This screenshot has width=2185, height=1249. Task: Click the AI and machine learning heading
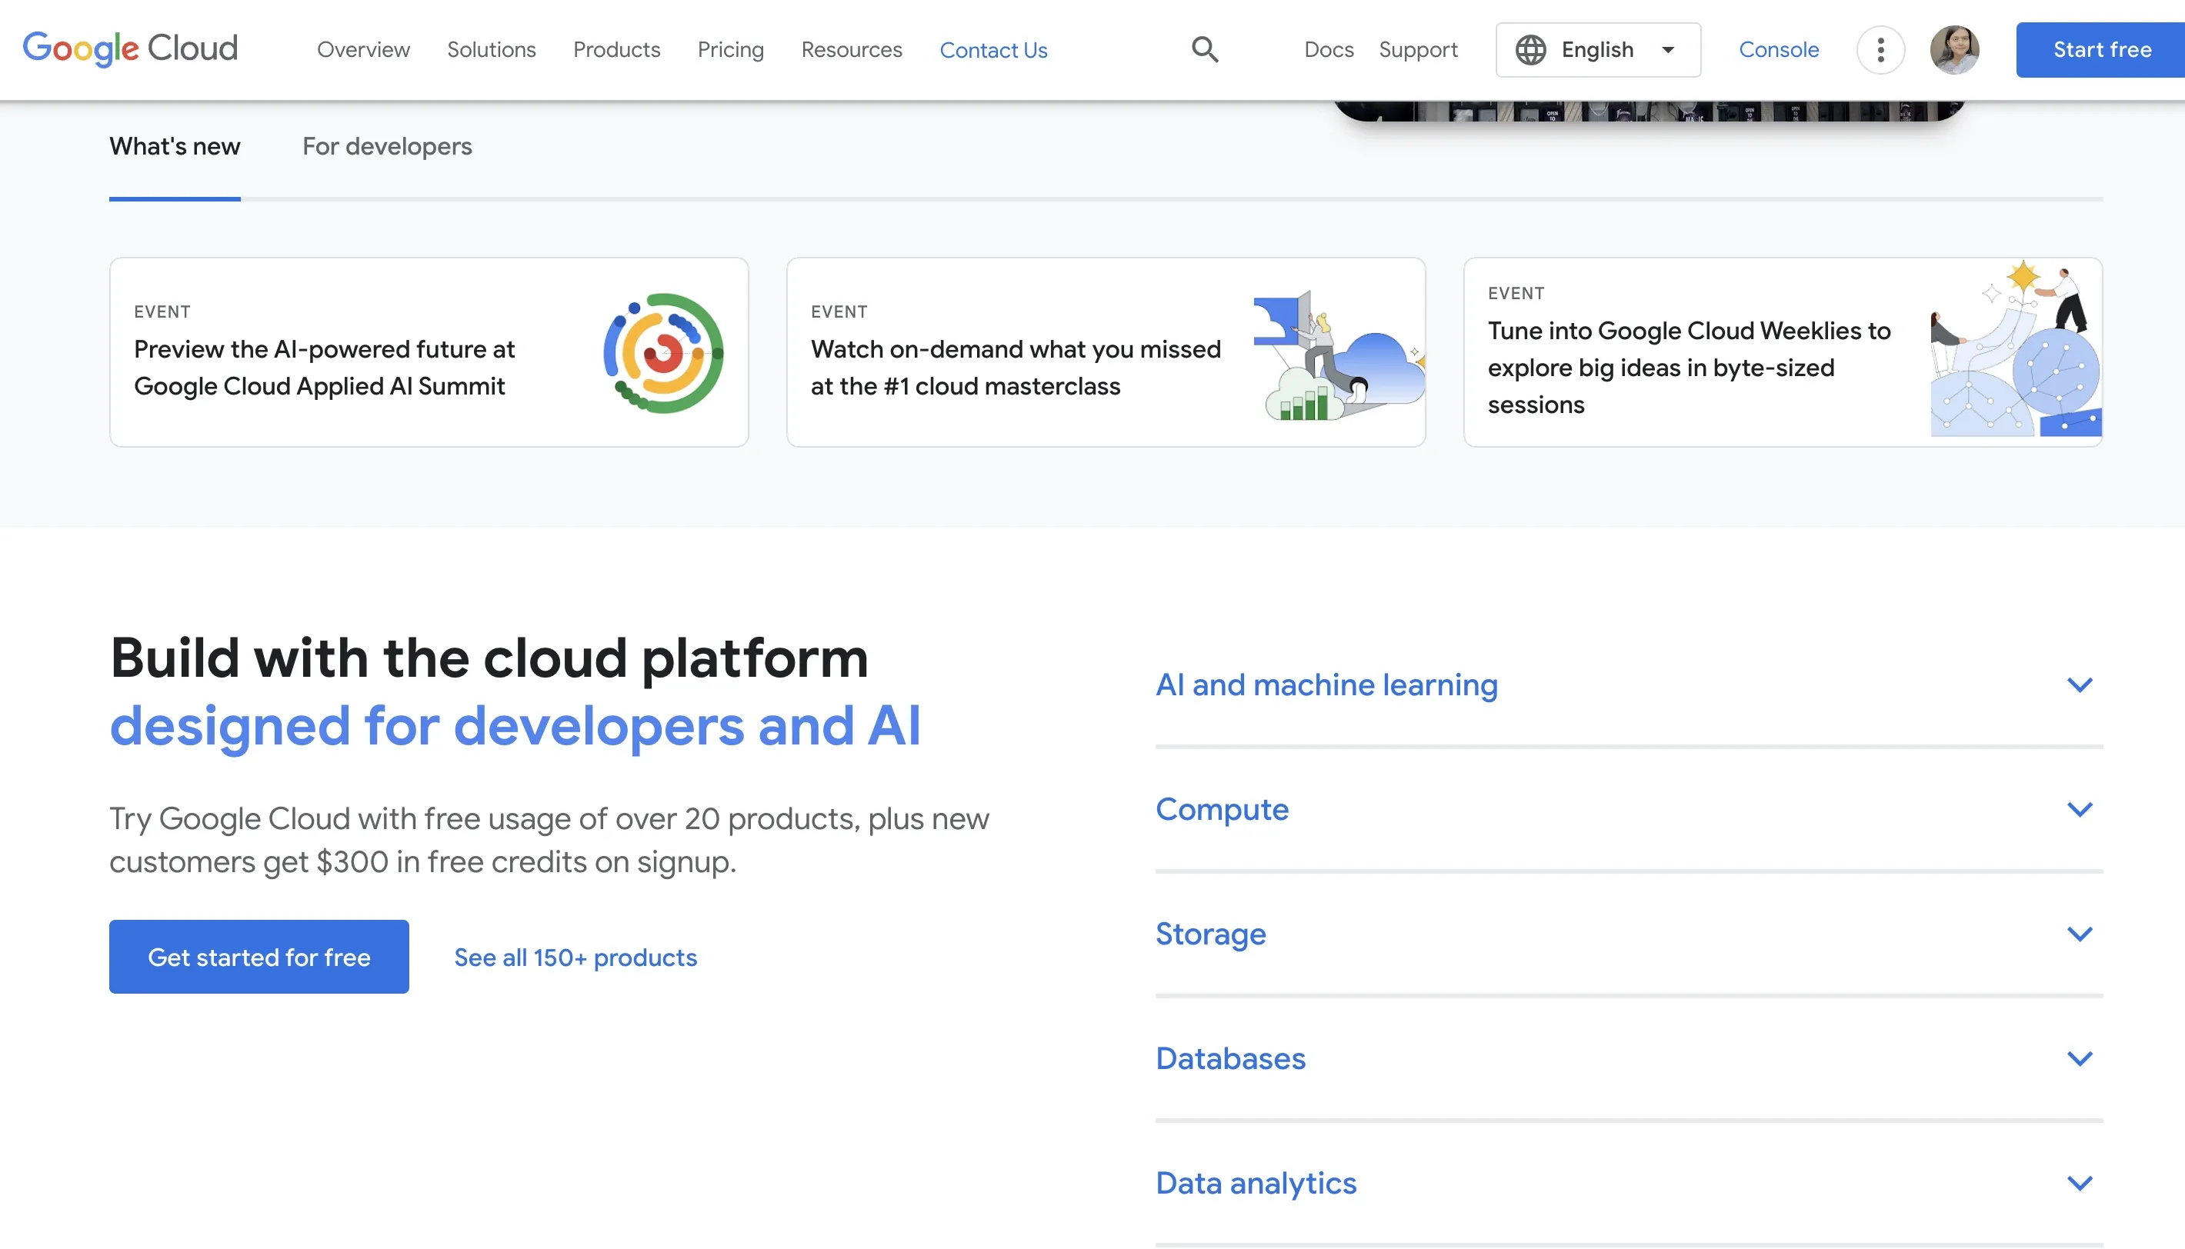tap(1326, 684)
